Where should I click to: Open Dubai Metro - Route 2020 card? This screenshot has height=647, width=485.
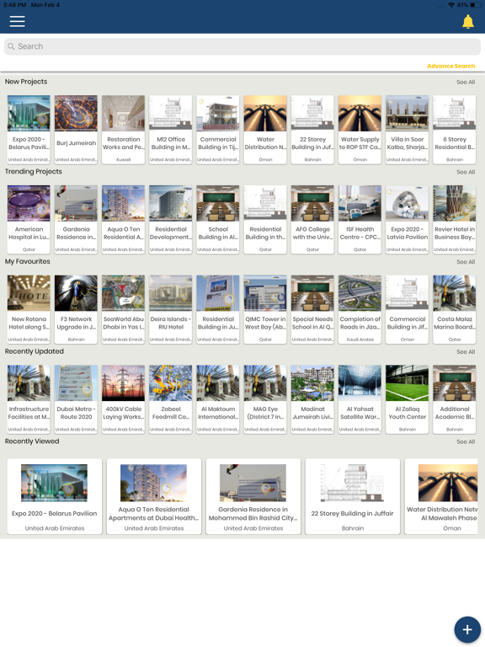(x=77, y=399)
